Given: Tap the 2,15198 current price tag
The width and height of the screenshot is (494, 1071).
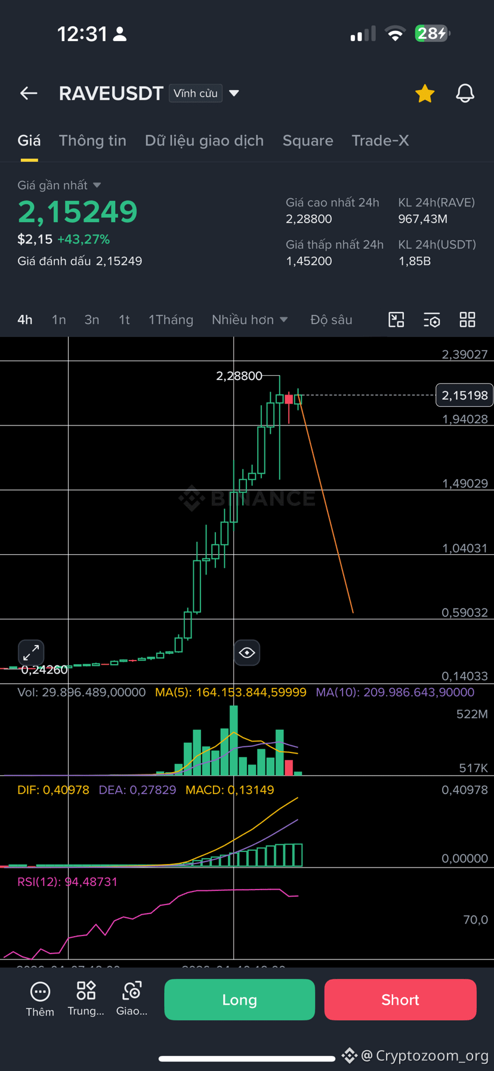Looking at the screenshot, I should (465, 395).
